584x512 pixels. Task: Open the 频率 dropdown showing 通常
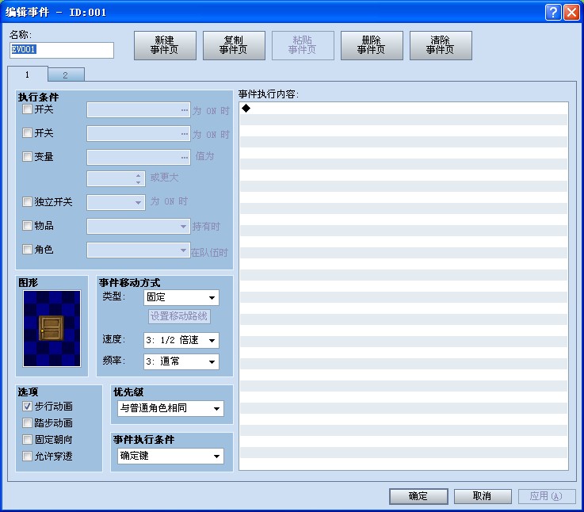(181, 361)
